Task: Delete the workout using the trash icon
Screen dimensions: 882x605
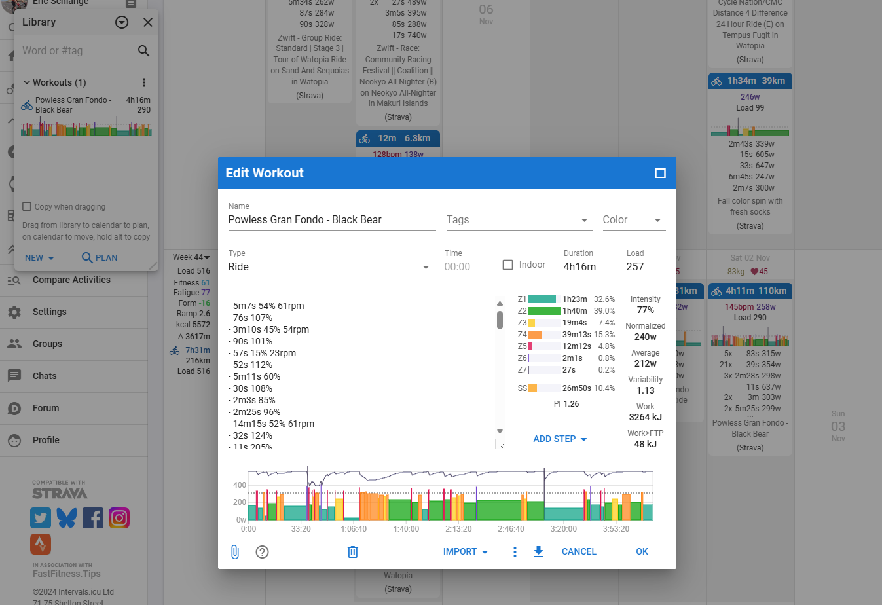Action: tap(352, 552)
